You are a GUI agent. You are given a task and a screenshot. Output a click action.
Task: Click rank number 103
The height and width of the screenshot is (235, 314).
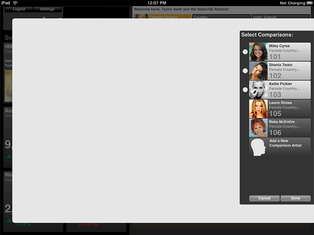[275, 95]
